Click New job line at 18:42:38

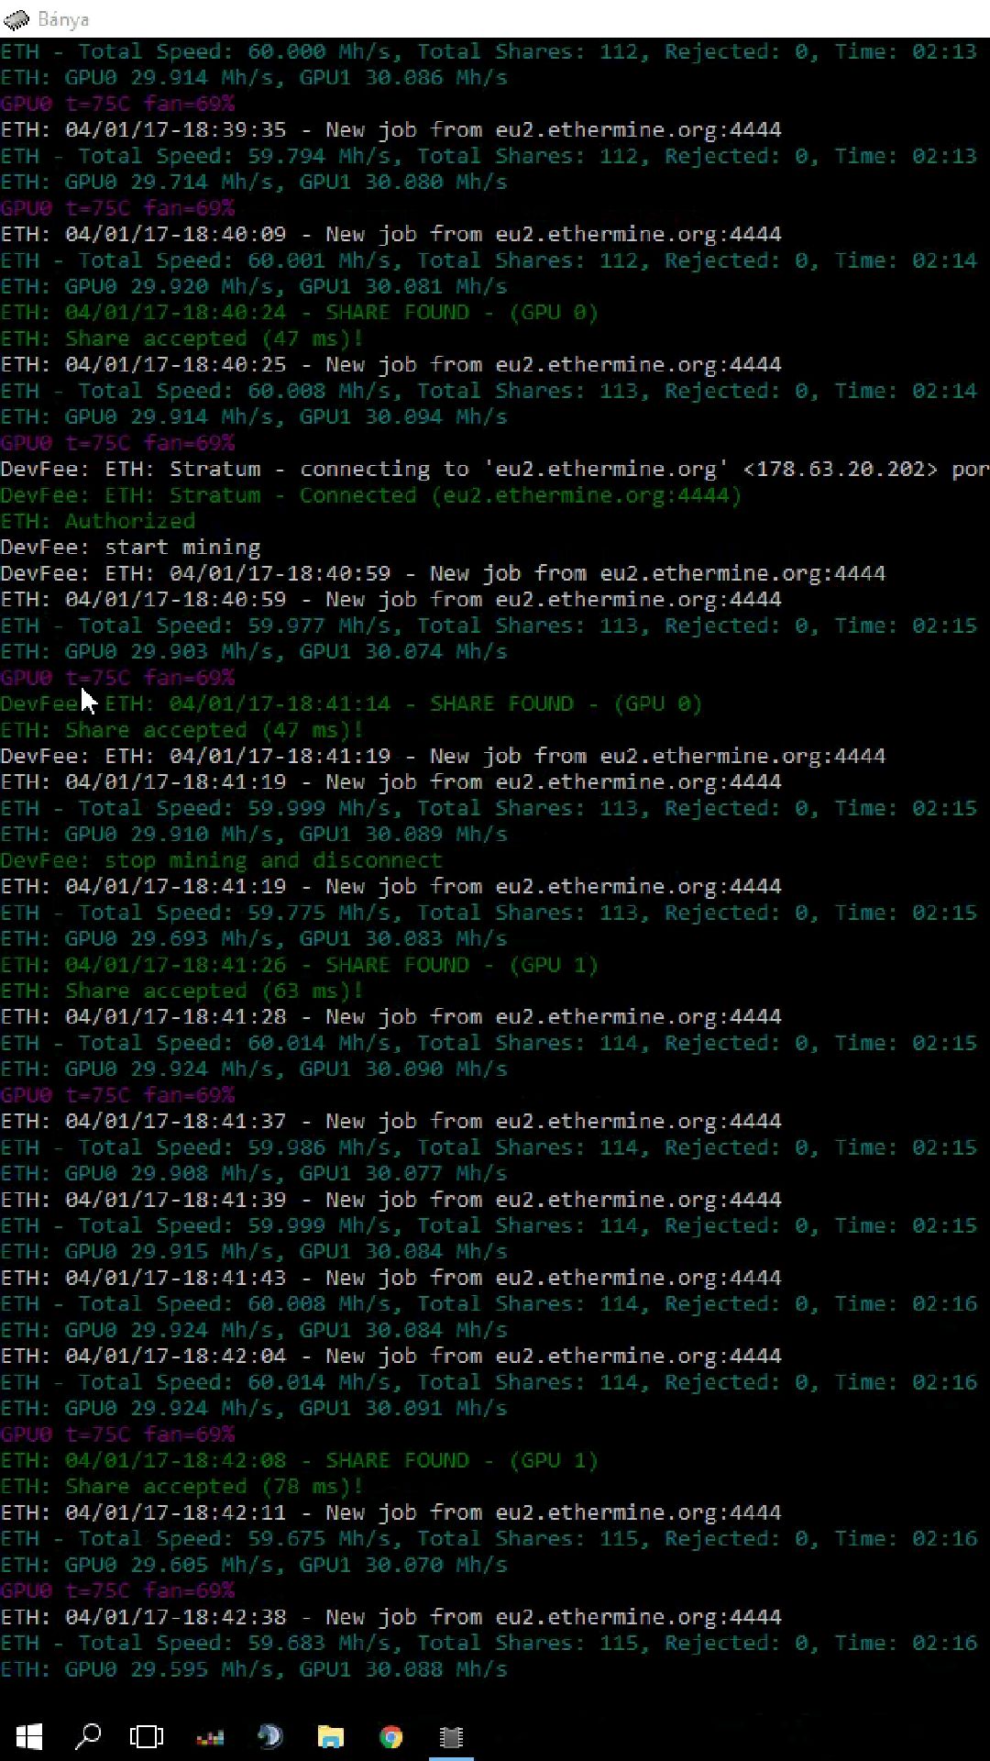coord(390,1617)
